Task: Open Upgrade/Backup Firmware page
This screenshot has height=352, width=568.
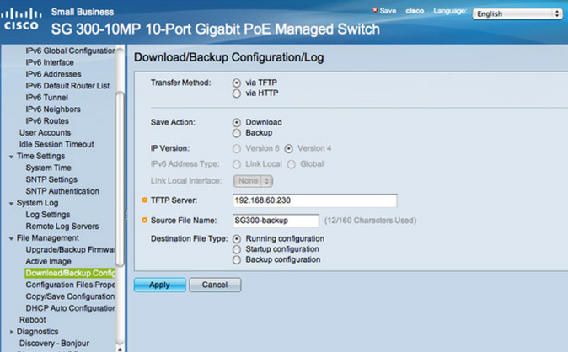Action: click(x=70, y=249)
